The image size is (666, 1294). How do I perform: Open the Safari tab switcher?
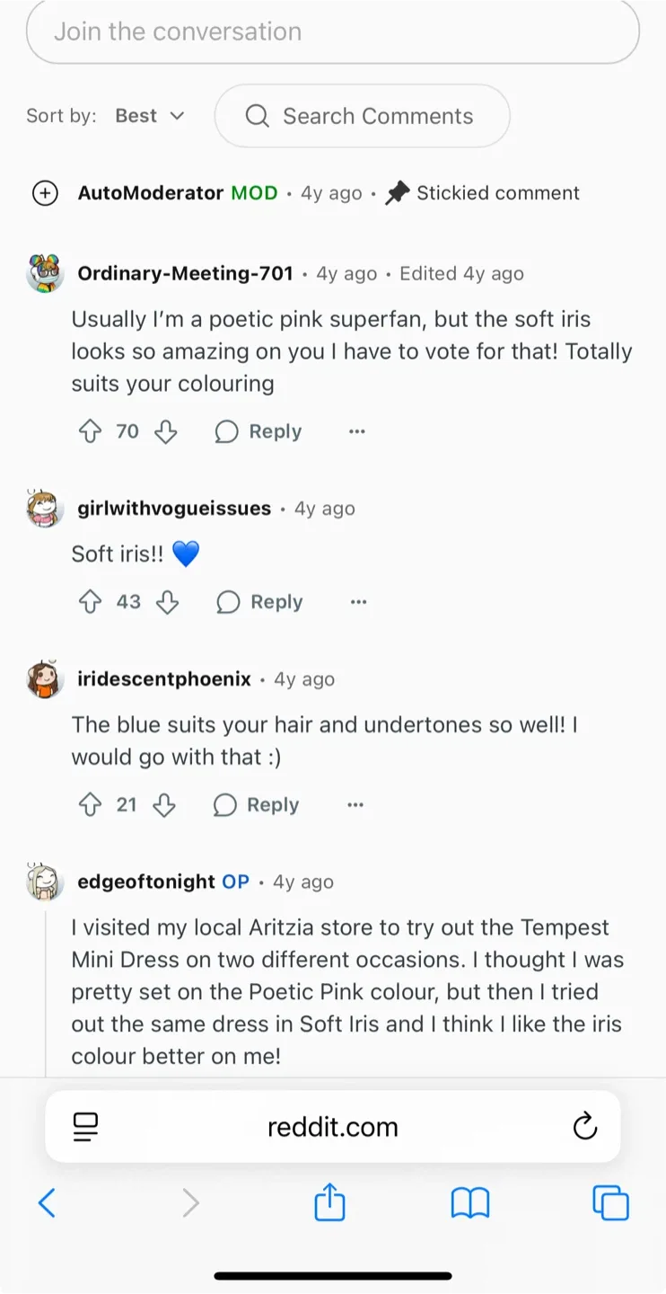tap(610, 1202)
